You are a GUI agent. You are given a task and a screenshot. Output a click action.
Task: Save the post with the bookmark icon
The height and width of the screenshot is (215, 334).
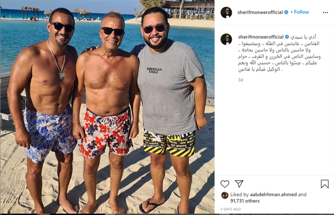click(325, 184)
